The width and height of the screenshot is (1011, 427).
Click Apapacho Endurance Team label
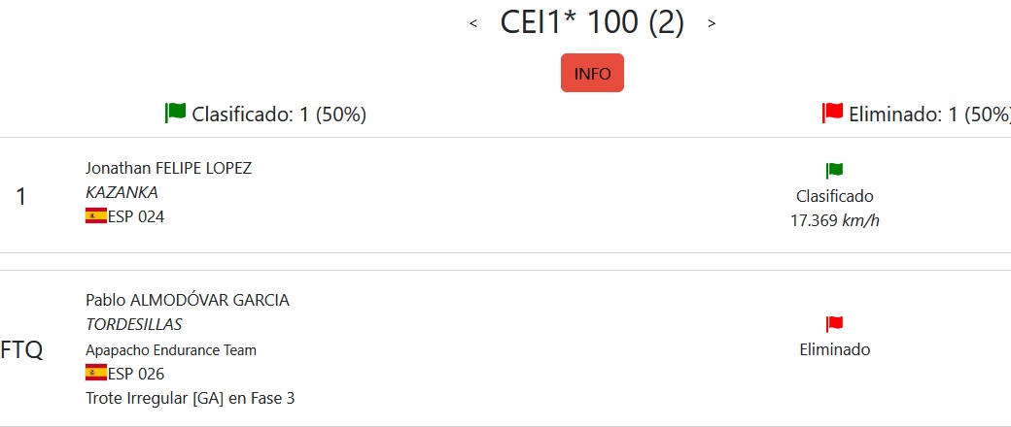tap(171, 350)
